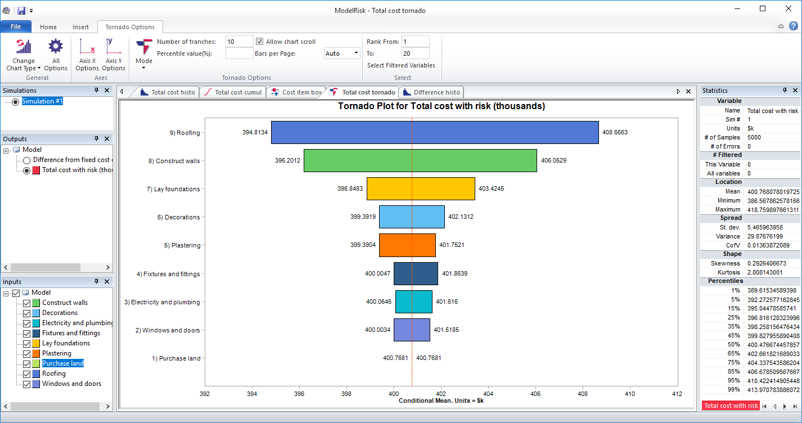
Task: Open the Insert ribbon tab
Action: click(80, 27)
